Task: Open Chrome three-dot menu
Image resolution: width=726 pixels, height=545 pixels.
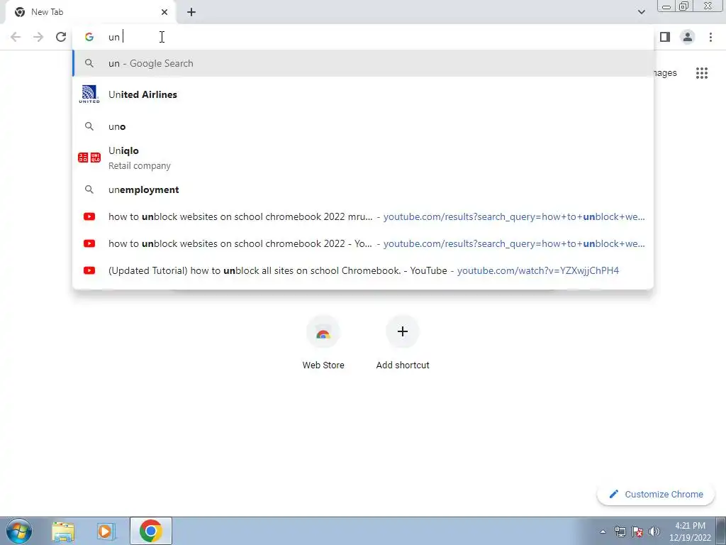Action: pyautogui.click(x=710, y=37)
